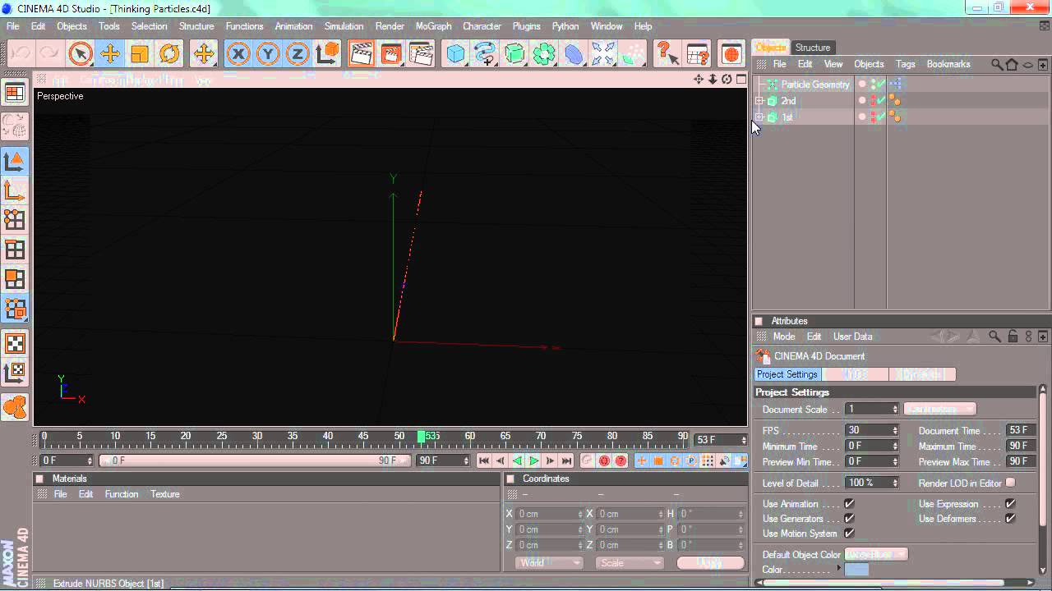Switch the world coordinate system icon

pyautogui.click(x=327, y=54)
